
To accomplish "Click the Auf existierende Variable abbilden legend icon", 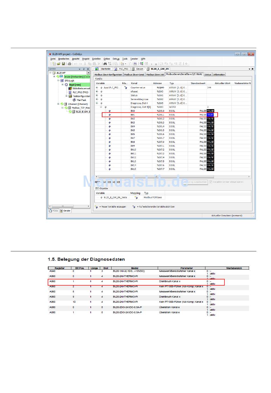I will [134, 207].
